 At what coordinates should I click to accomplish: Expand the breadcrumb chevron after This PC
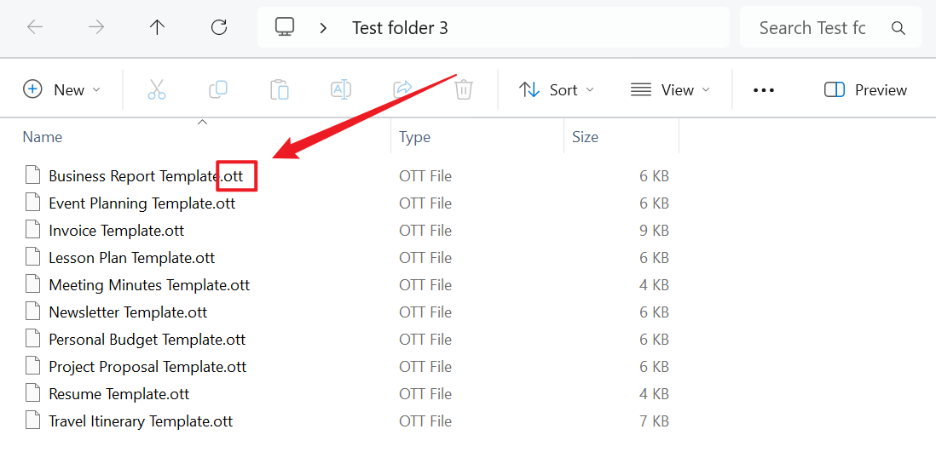click(x=323, y=28)
